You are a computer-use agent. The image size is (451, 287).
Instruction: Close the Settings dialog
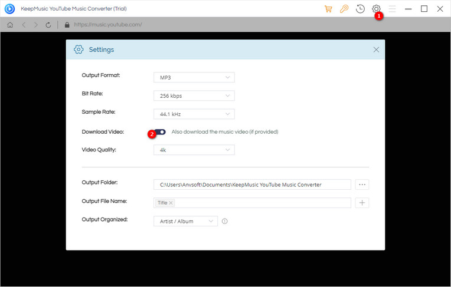point(376,50)
